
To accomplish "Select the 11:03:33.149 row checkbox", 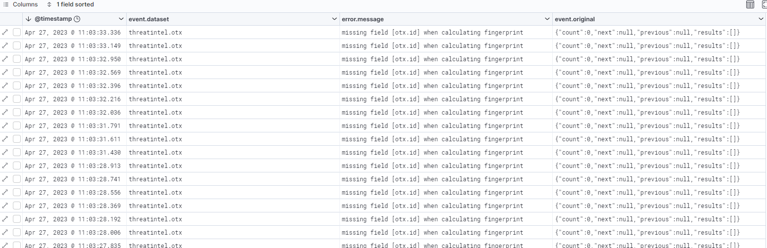I will click(x=17, y=45).
